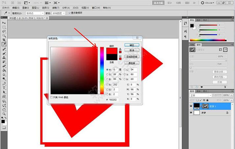Screen dimensions: 235x149
Task: Open the layer blend mode dropdown
Action: pyautogui.click(x=200, y=95)
